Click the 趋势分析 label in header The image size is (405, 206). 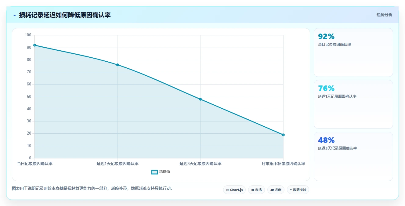[x=384, y=15]
